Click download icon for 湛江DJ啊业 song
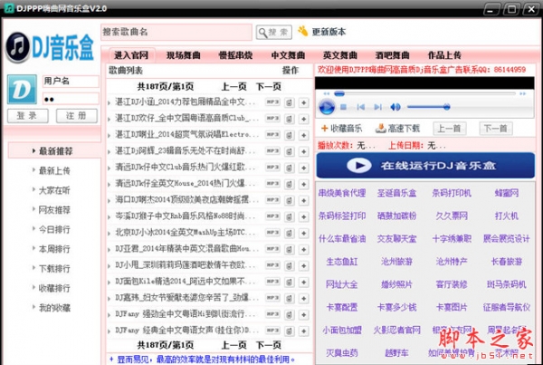The height and width of the screenshot is (365, 543). [x=290, y=135]
